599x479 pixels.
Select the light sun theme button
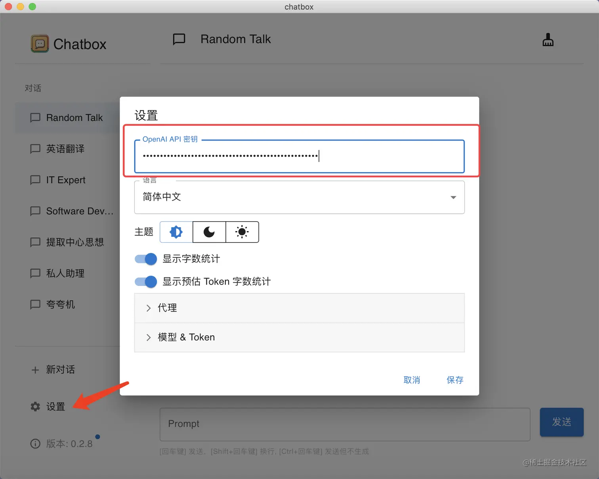coord(242,232)
